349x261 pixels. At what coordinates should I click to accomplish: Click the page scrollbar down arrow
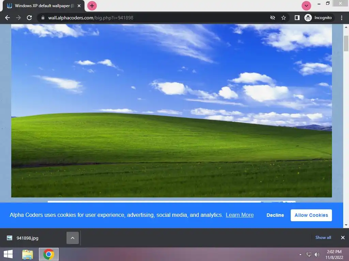346,225
